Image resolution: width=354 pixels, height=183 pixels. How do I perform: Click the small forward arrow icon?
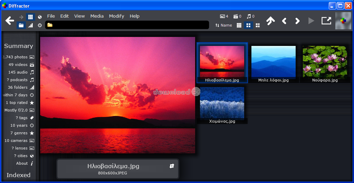[21, 17]
